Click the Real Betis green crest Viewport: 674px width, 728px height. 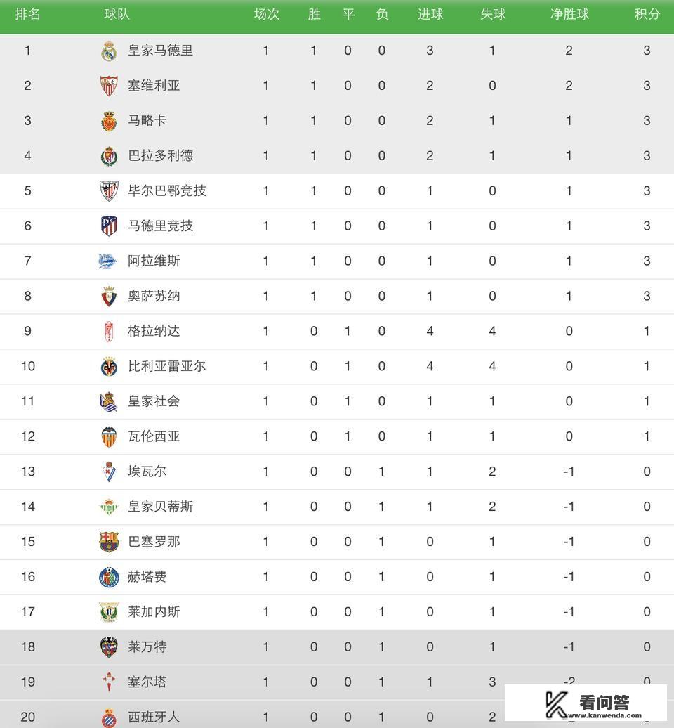coord(109,507)
